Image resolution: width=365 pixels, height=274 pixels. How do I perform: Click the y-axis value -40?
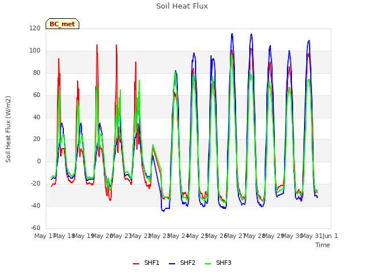click(35, 205)
